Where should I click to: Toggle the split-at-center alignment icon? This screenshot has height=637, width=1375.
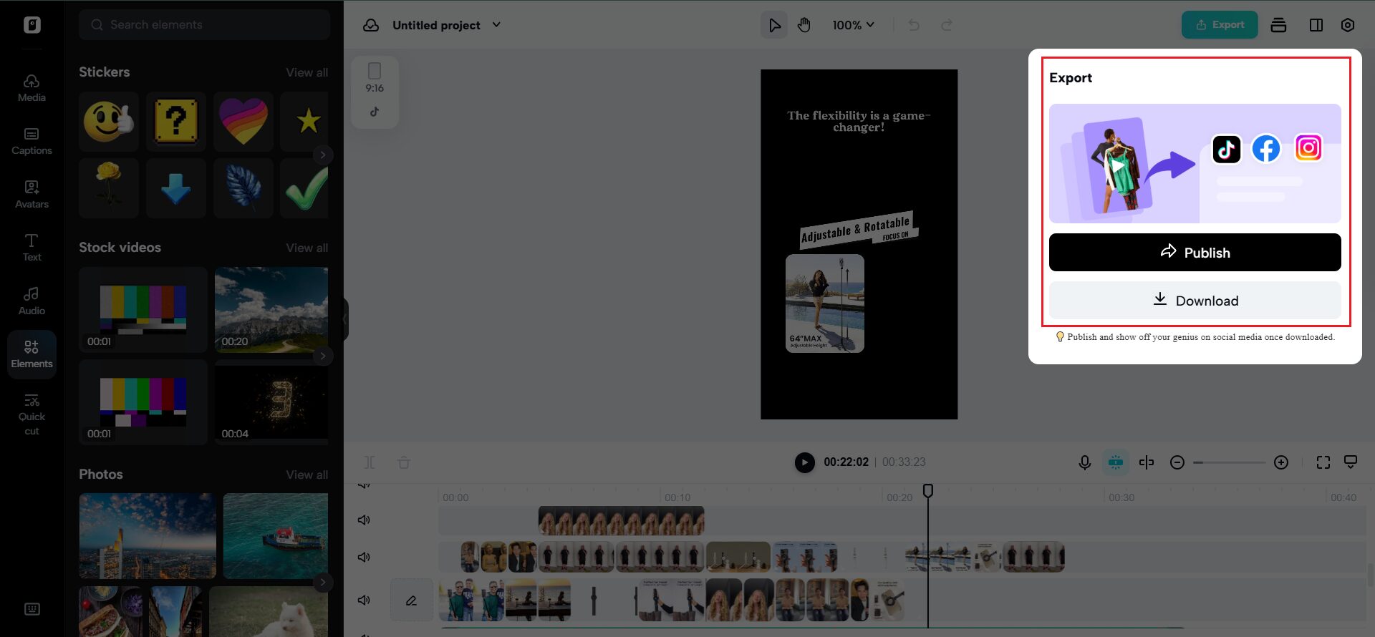(1147, 462)
